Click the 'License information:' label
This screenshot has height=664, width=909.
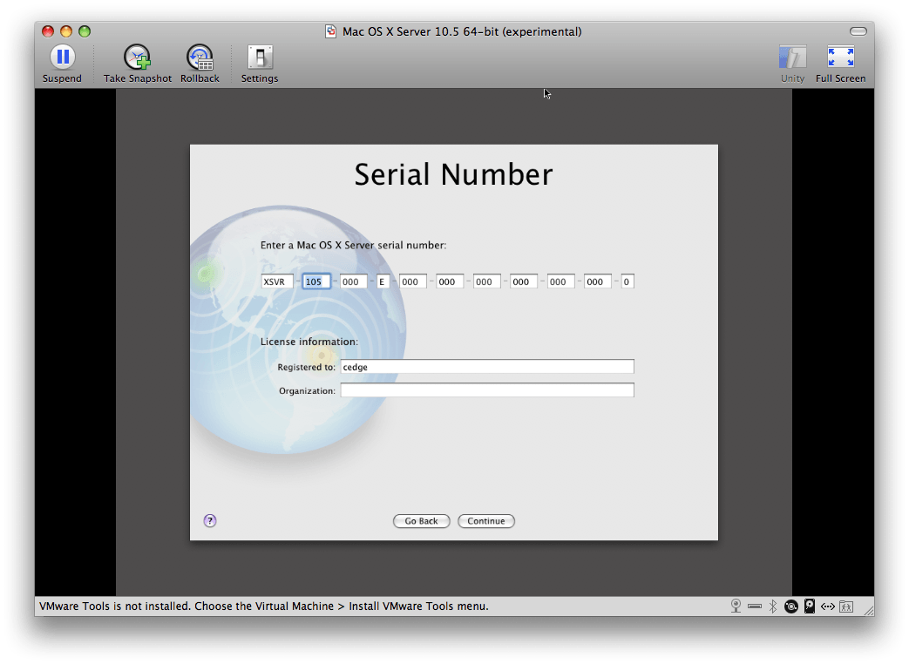[309, 342]
